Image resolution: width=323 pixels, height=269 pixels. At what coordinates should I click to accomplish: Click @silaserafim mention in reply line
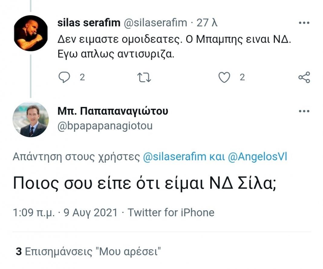click(175, 157)
